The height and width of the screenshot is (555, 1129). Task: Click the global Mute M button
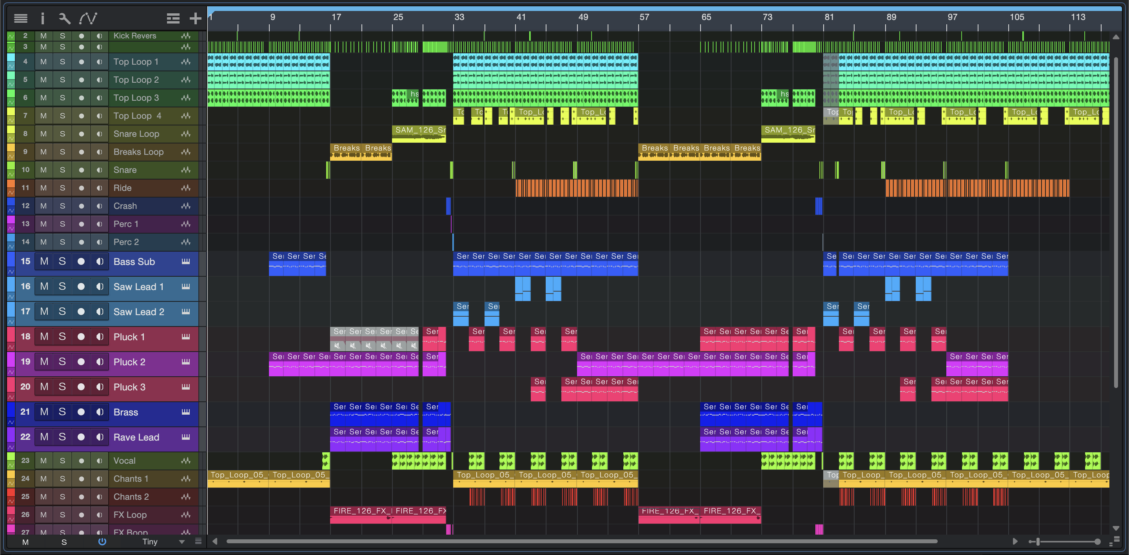(x=25, y=542)
